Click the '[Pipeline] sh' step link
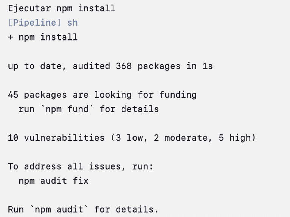The width and height of the screenshot is (290, 217). [x=43, y=23]
